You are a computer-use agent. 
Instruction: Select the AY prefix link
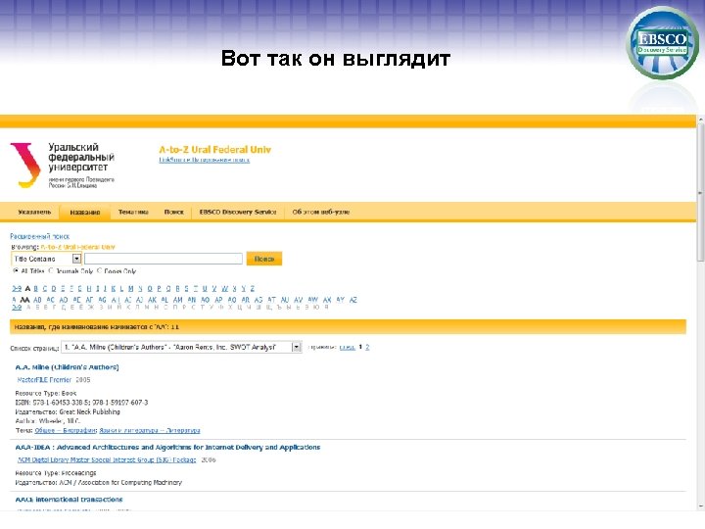341,300
